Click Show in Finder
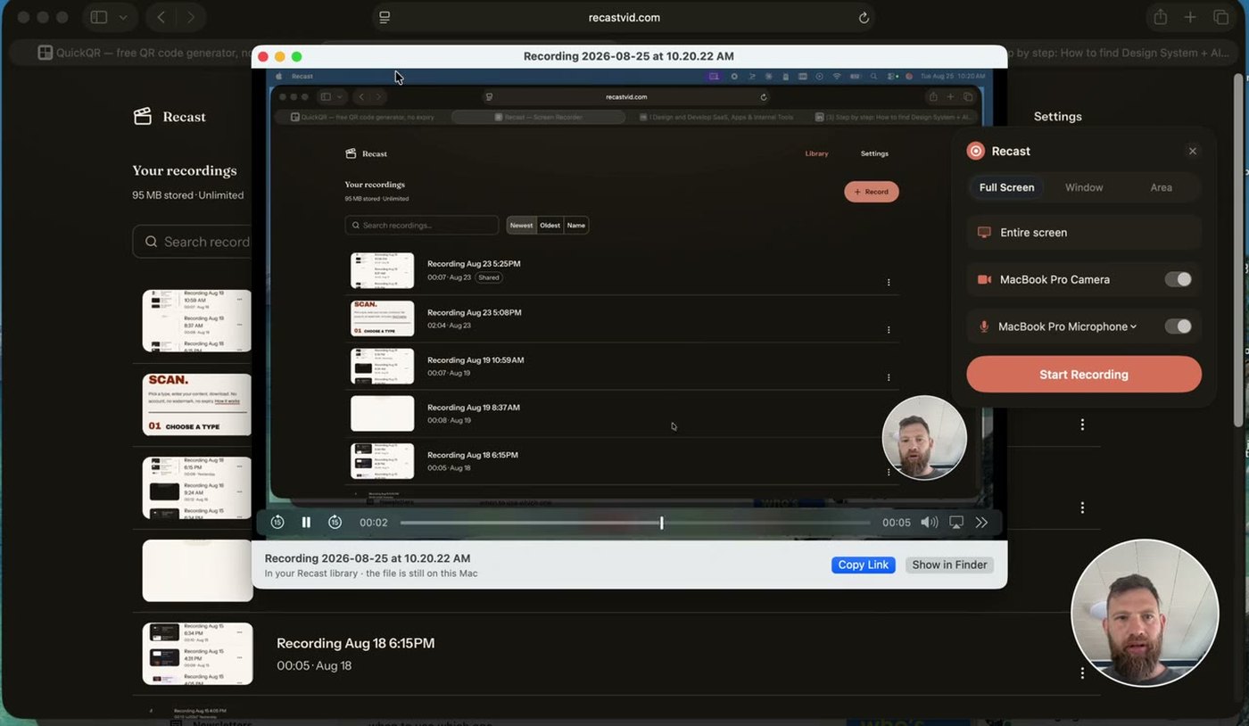The width and height of the screenshot is (1249, 726). point(949,565)
